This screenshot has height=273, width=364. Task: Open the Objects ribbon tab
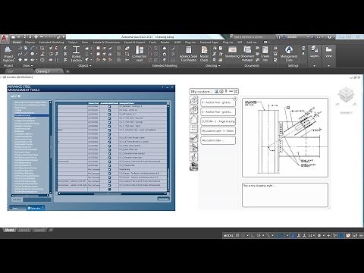pos(30,42)
